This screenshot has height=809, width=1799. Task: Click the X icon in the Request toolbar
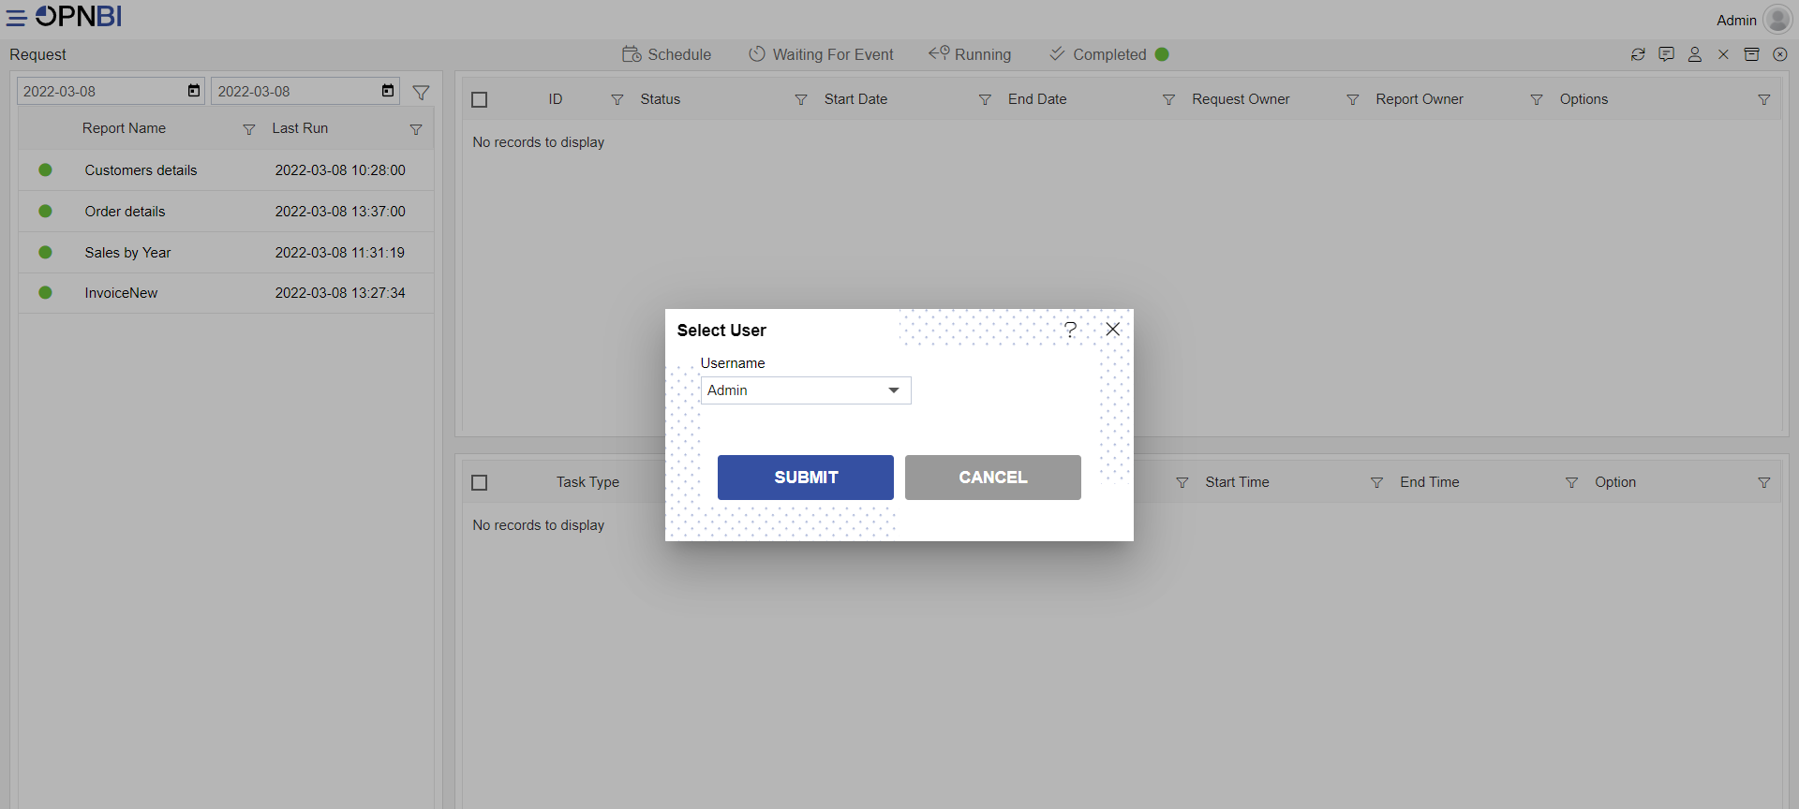tap(1723, 54)
